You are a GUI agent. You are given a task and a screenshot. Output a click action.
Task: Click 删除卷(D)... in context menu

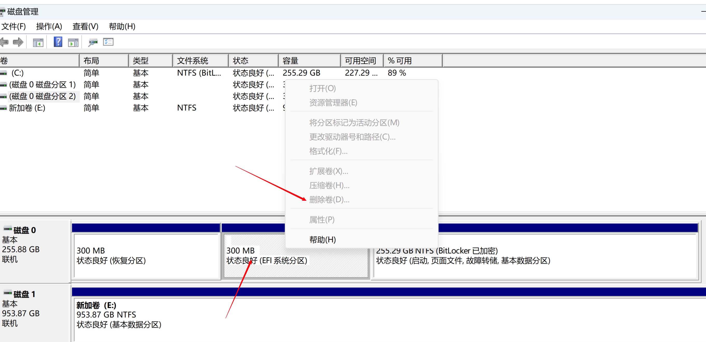click(x=362, y=199)
